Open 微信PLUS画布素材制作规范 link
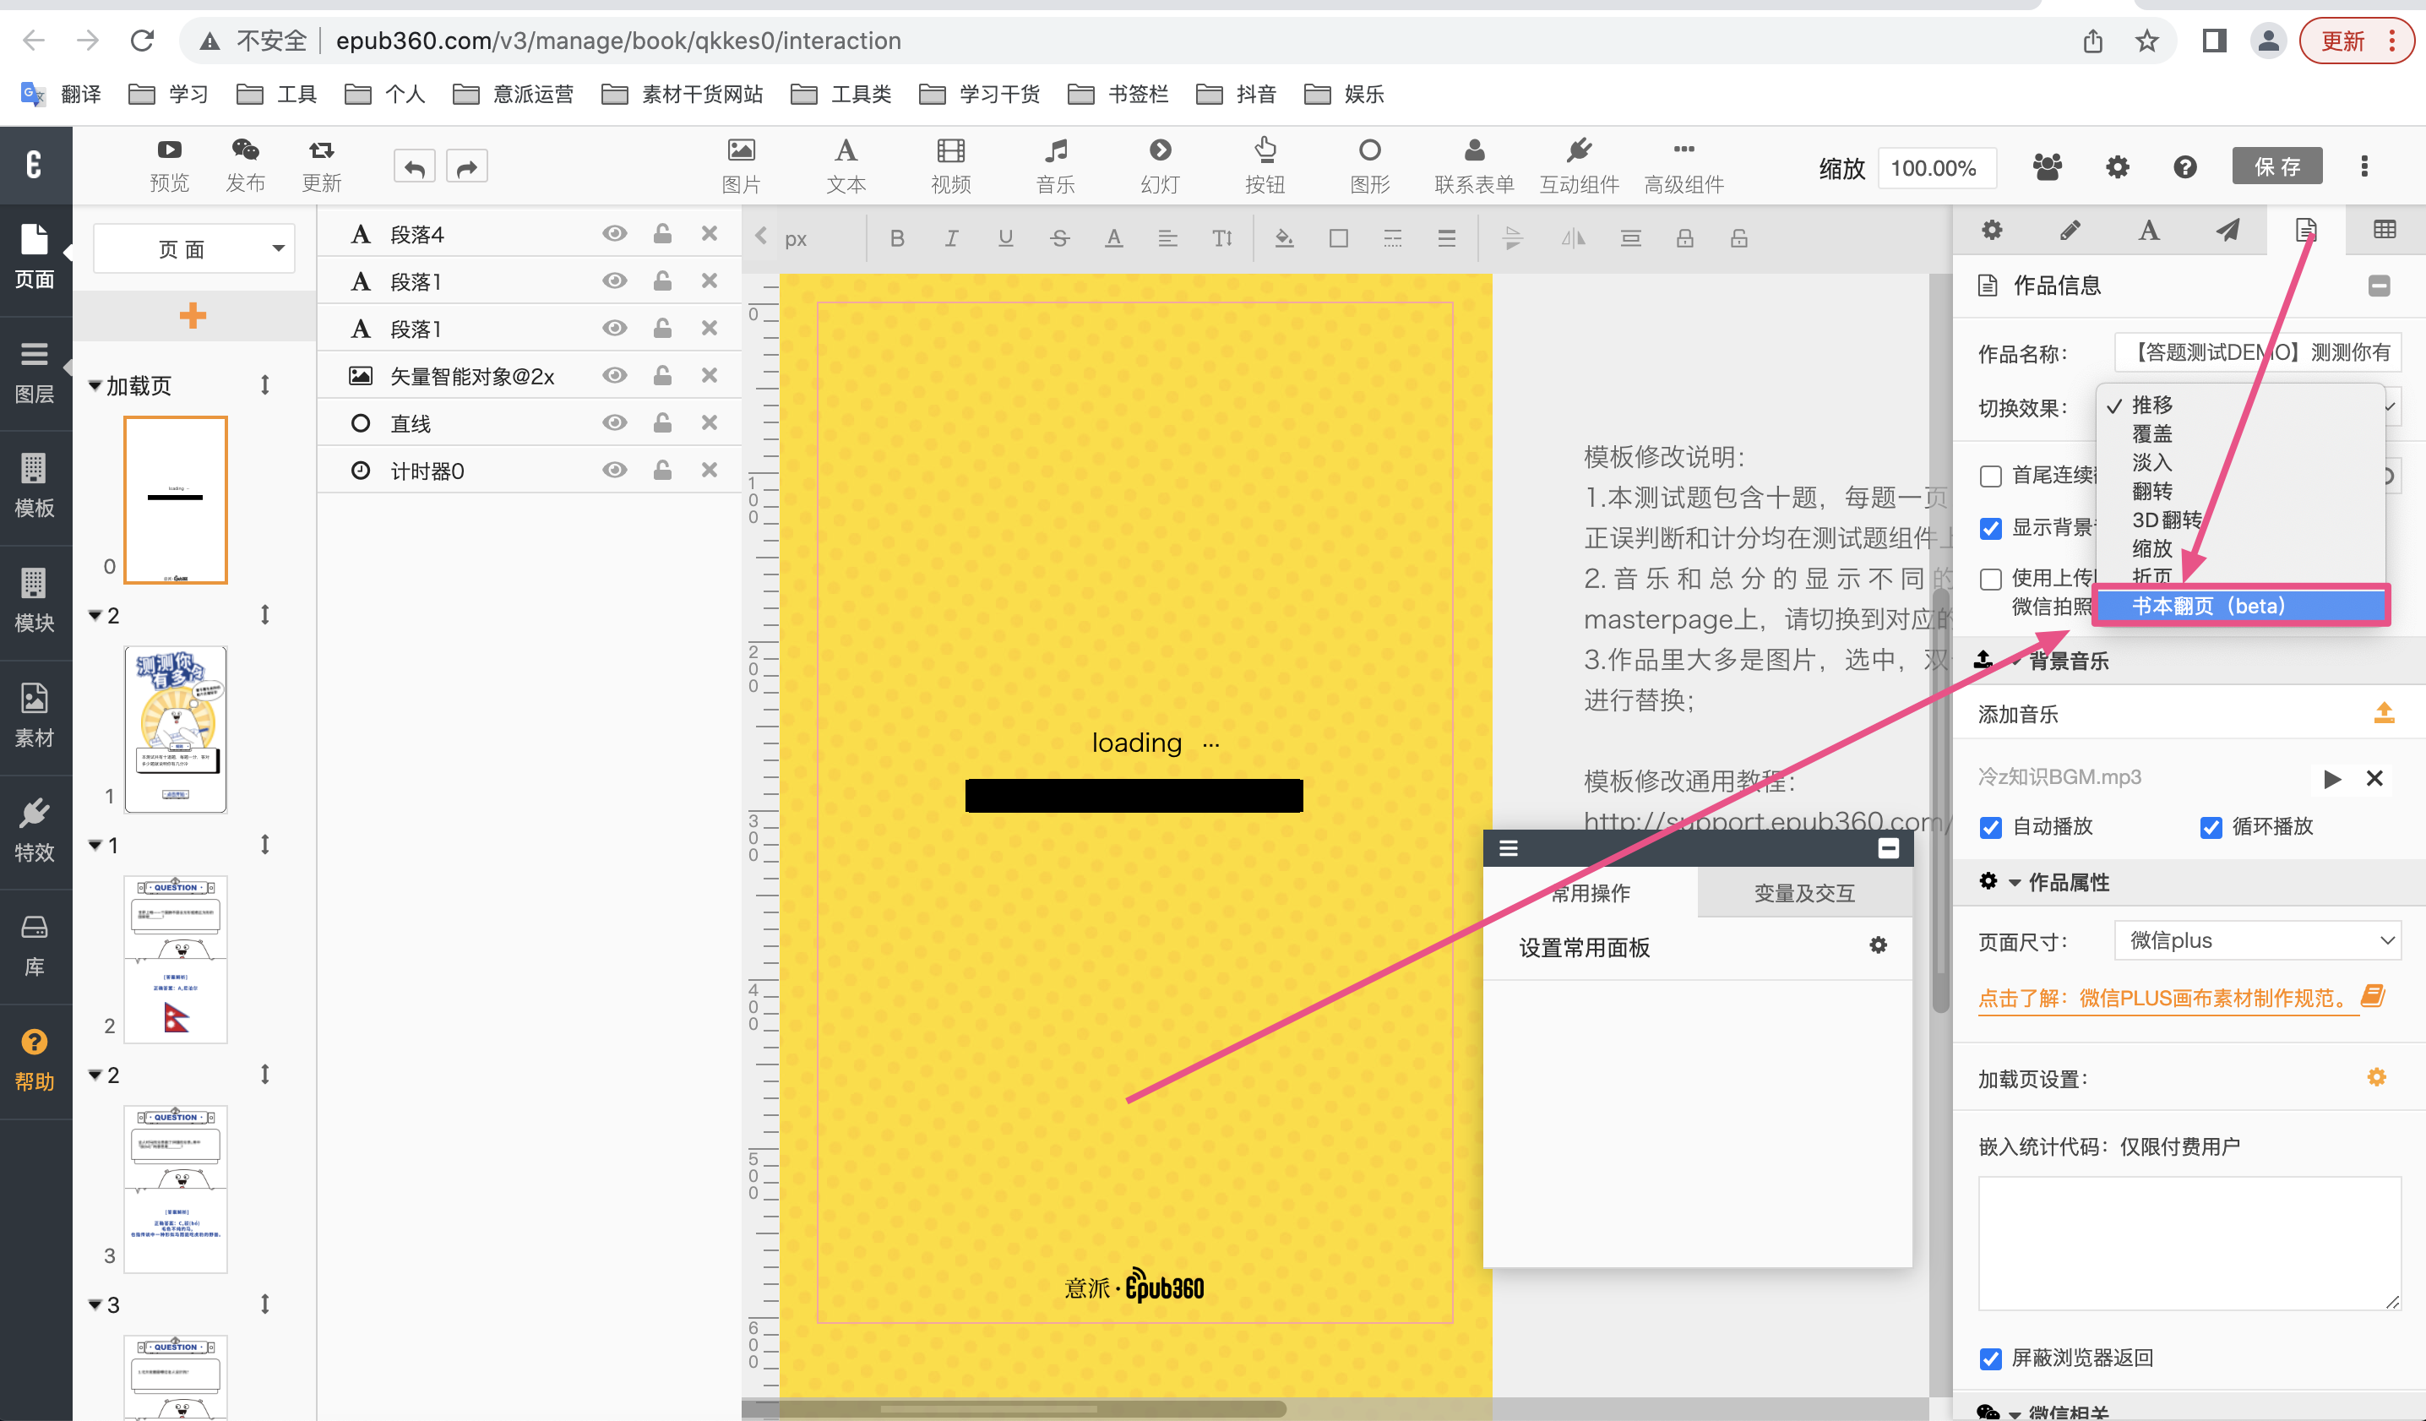This screenshot has width=2426, height=1421. click(2167, 998)
